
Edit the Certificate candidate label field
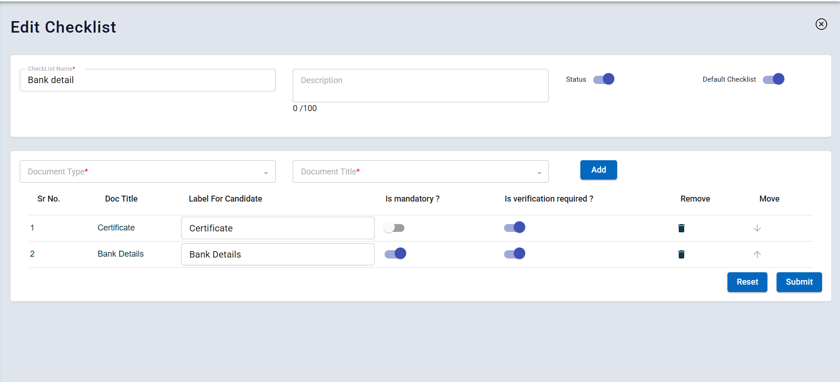[278, 228]
